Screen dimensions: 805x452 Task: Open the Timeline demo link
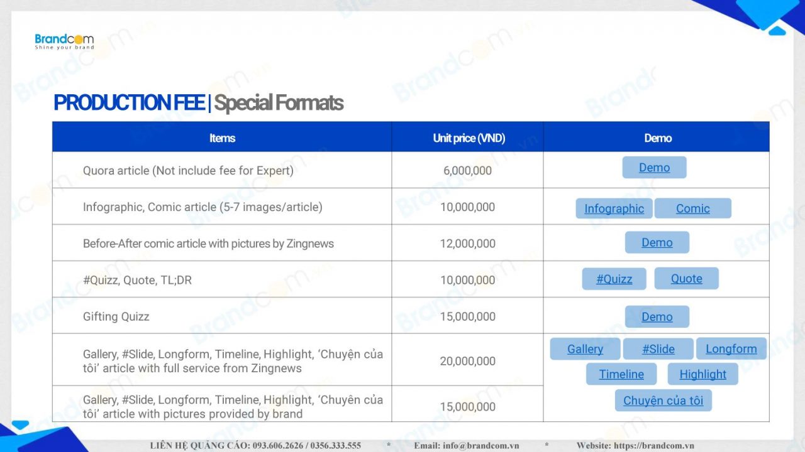621,374
